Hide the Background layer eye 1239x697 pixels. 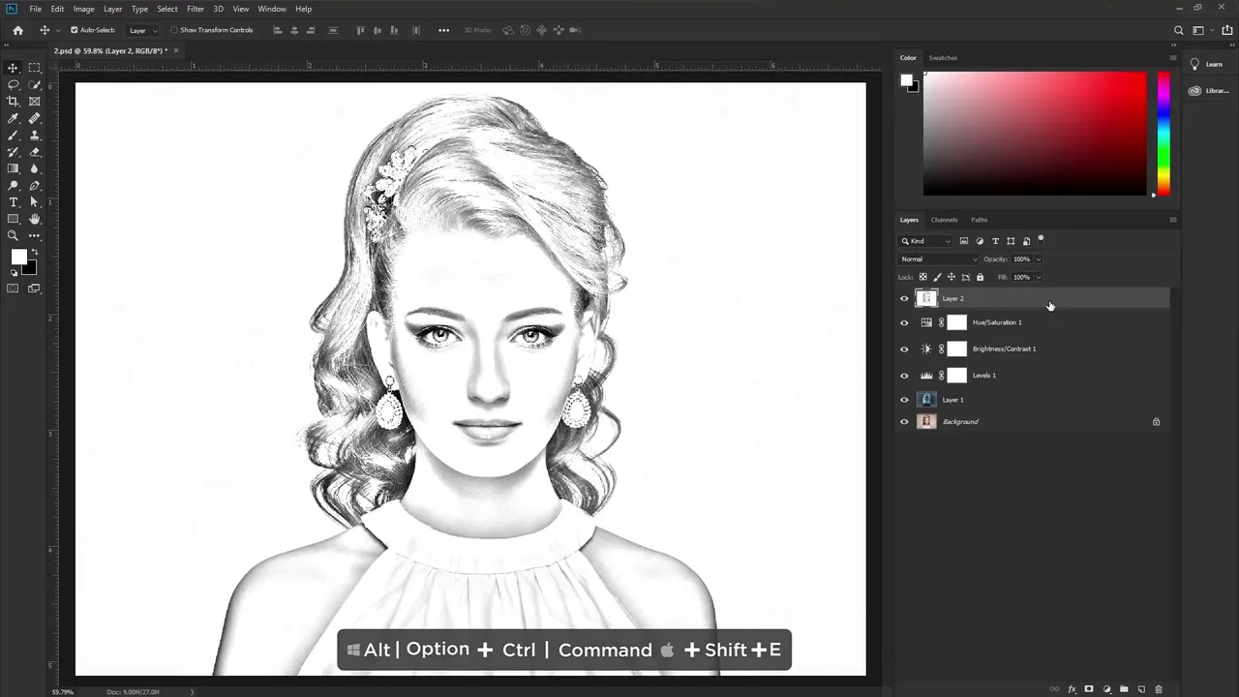coord(905,422)
